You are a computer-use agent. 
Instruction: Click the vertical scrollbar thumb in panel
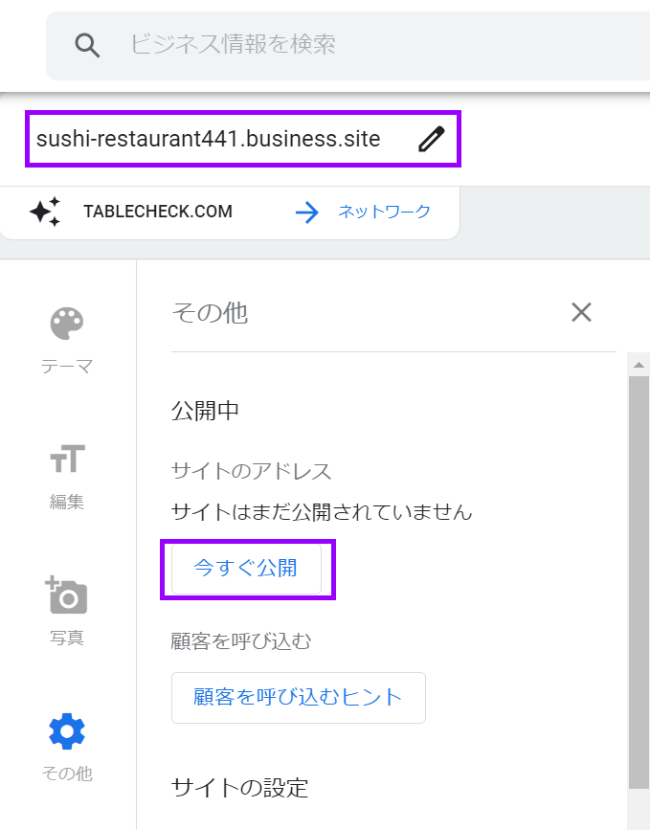(x=639, y=574)
